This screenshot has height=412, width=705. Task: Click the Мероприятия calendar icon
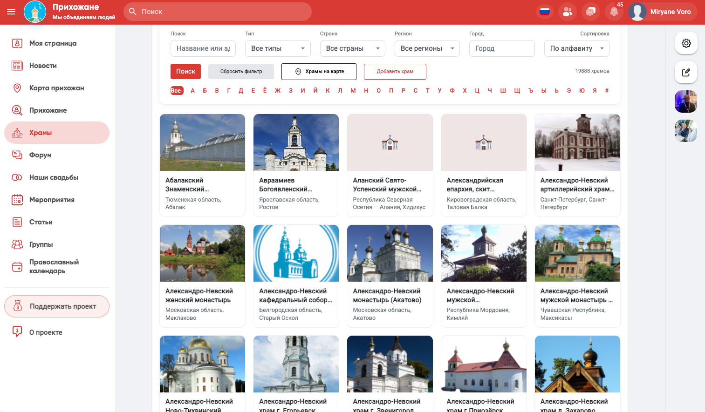[x=17, y=200]
